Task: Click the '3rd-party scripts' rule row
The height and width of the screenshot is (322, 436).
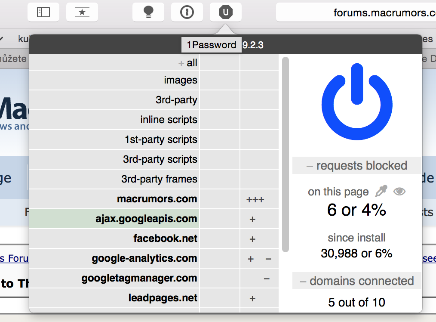Action: [114, 159]
